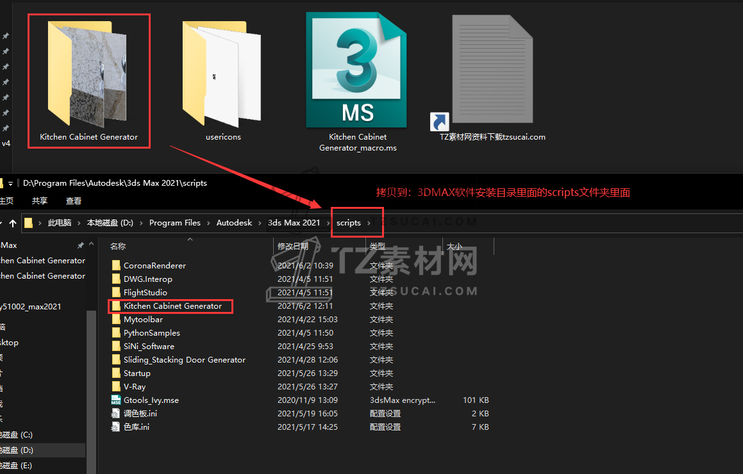743x474 pixels.
Task: Select FlightStudio folder icon
Action: 116,292
